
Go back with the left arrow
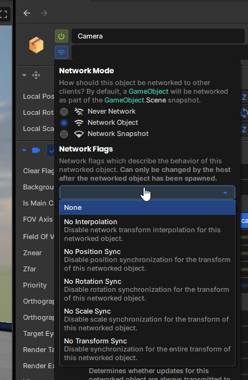27,13
